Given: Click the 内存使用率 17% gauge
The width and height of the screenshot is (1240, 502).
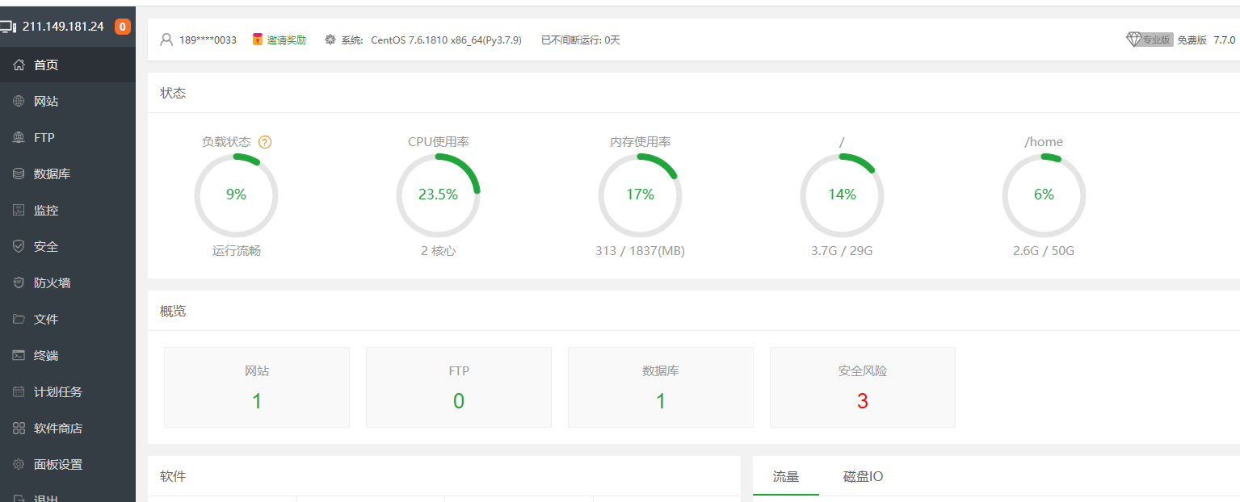Looking at the screenshot, I should pos(640,195).
